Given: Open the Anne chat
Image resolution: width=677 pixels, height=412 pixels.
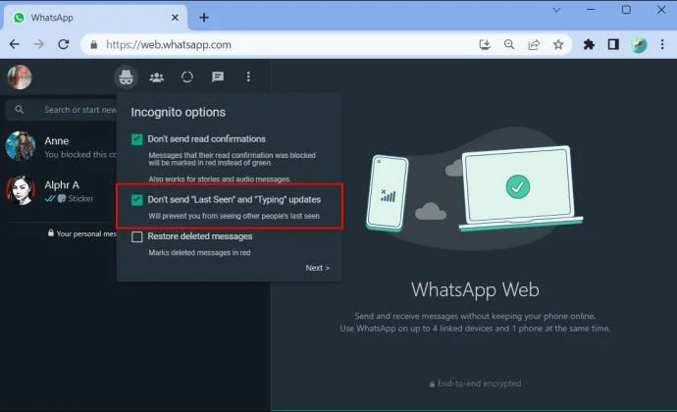Looking at the screenshot, I should (58, 147).
